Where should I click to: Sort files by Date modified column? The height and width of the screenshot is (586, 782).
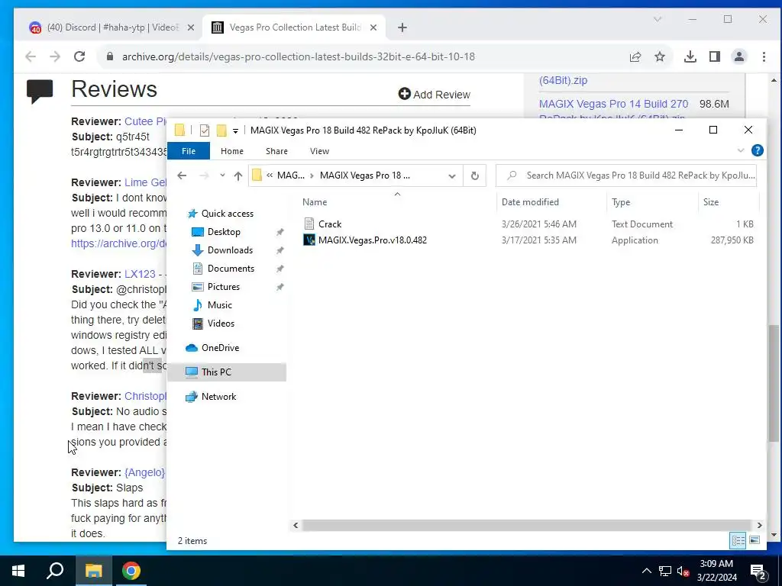tap(530, 202)
